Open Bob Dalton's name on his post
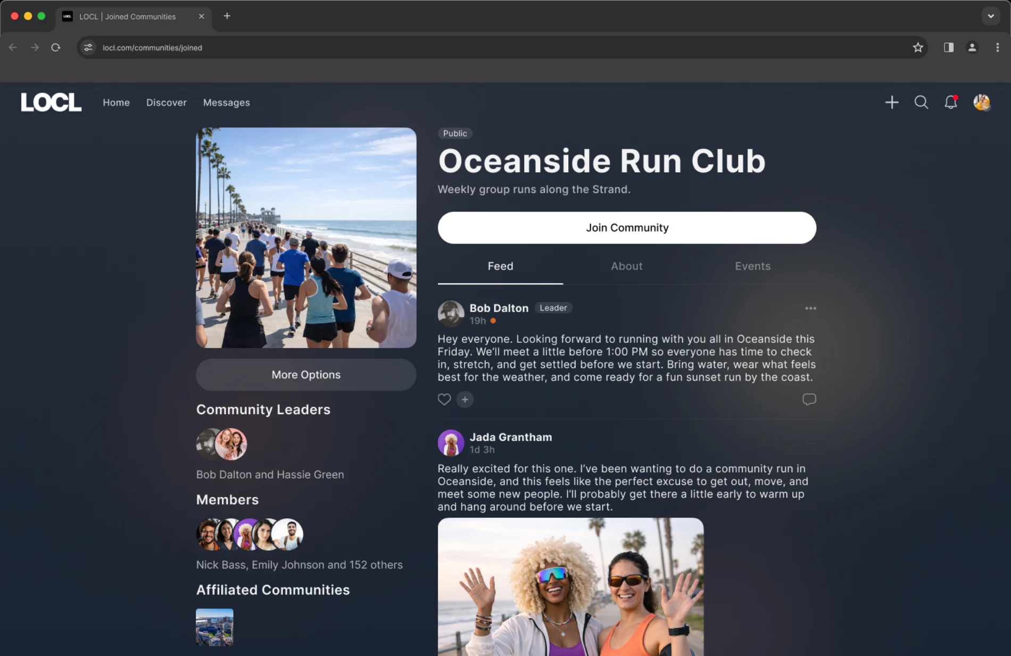The height and width of the screenshot is (656, 1011). [x=499, y=308]
